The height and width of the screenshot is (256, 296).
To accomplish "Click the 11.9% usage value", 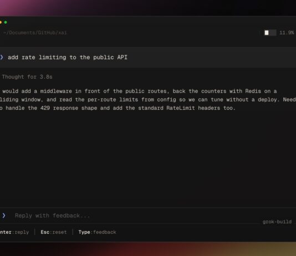I will [287, 33].
